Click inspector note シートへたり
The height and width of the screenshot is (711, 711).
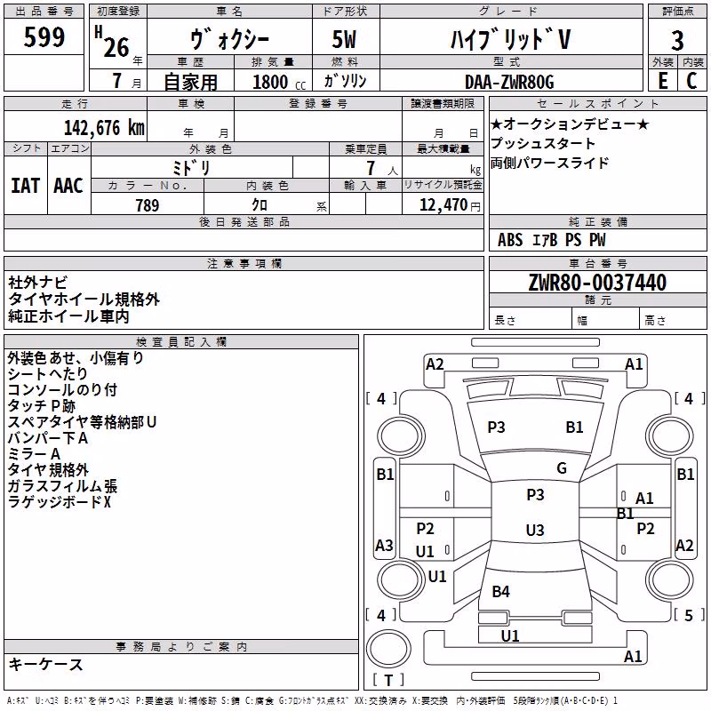pos(48,374)
